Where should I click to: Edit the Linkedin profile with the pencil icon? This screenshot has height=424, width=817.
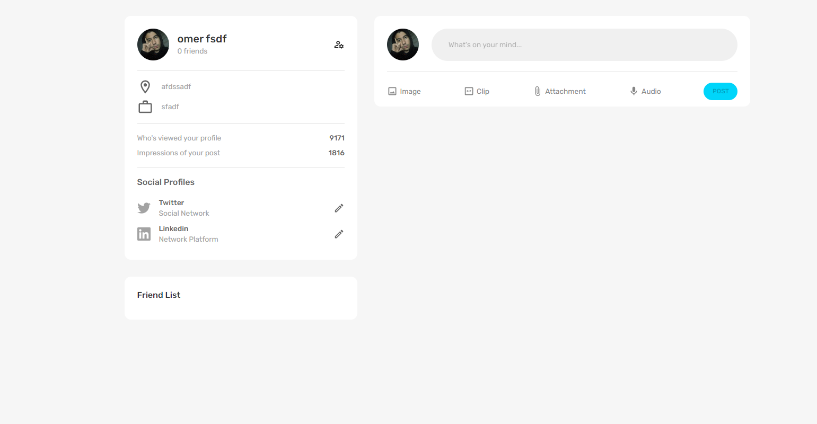click(339, 234)
